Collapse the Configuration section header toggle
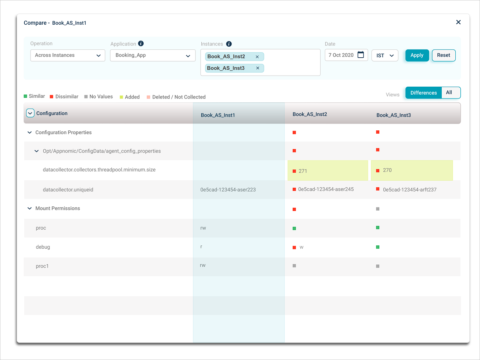The width and height of the screenshot is (480, 360). [30, 113]
